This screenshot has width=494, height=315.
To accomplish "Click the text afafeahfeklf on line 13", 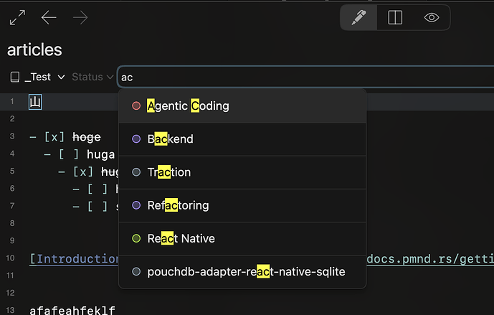I will pyautogui.click(x=72, y=311).
